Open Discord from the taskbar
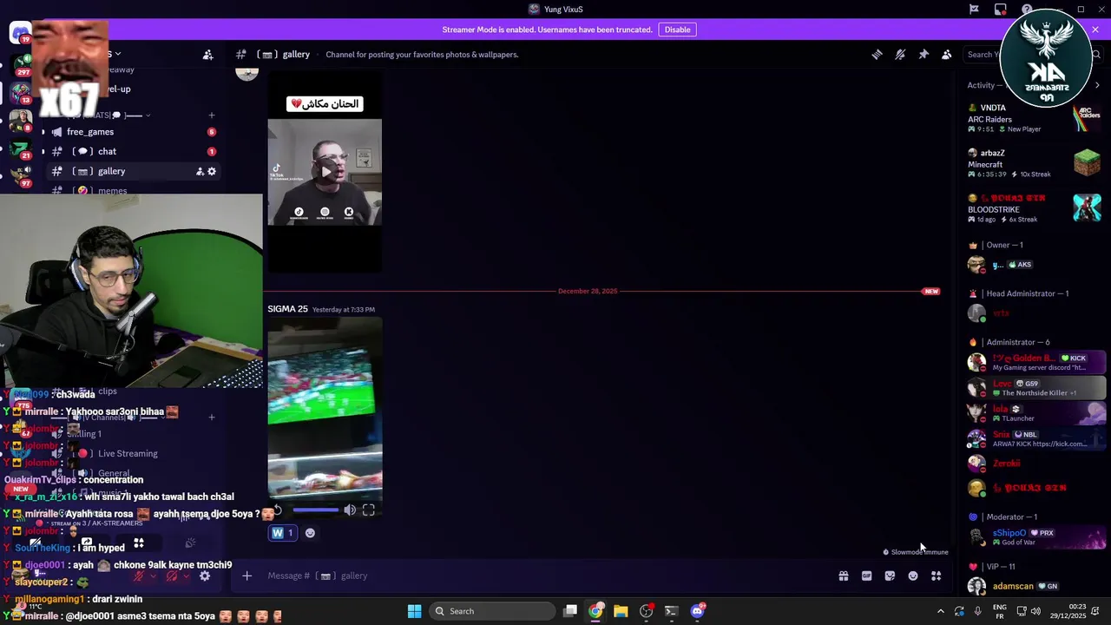 click(698, 611)
